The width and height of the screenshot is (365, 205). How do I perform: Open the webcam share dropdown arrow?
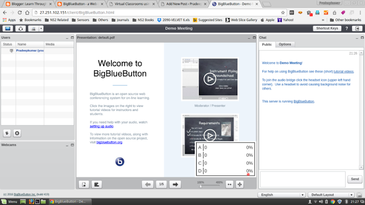[41, 28]
